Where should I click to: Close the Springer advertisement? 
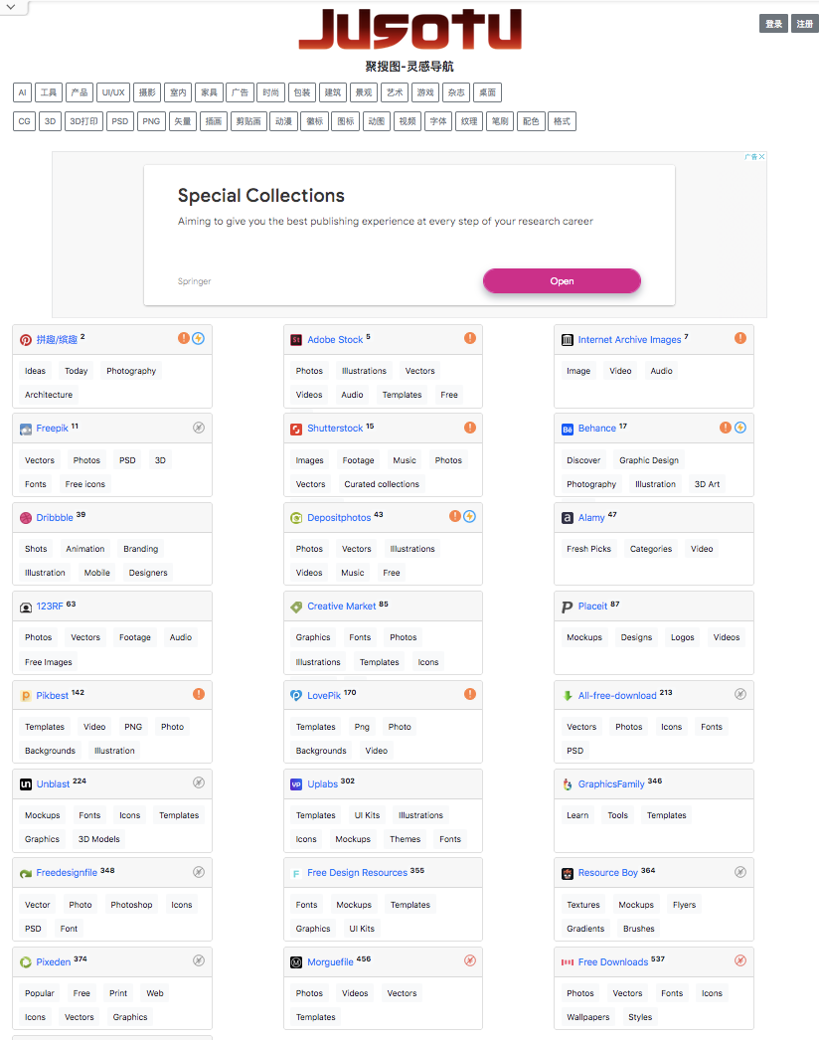click(x=762, y=156)
